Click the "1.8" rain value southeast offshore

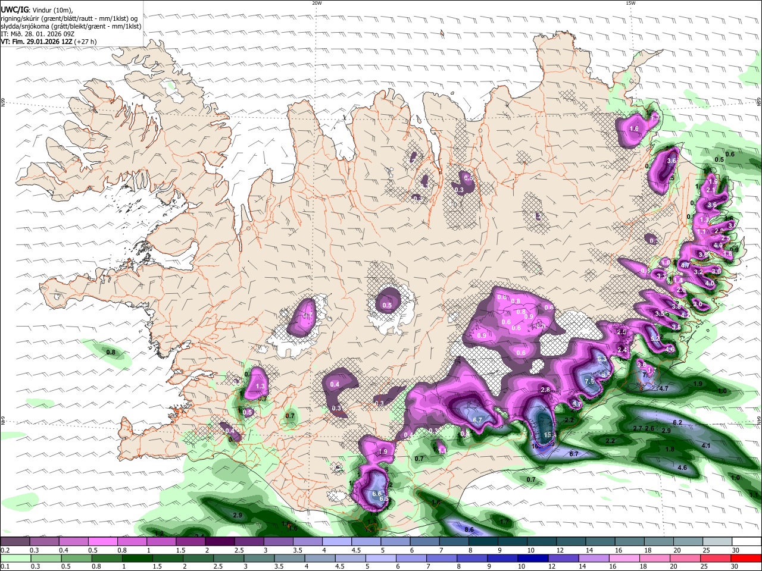[670, 449]
